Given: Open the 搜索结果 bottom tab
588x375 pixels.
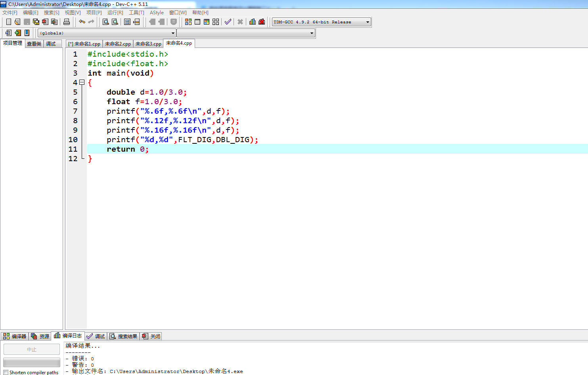Looking at the screenshot, I should pos(123,336).
